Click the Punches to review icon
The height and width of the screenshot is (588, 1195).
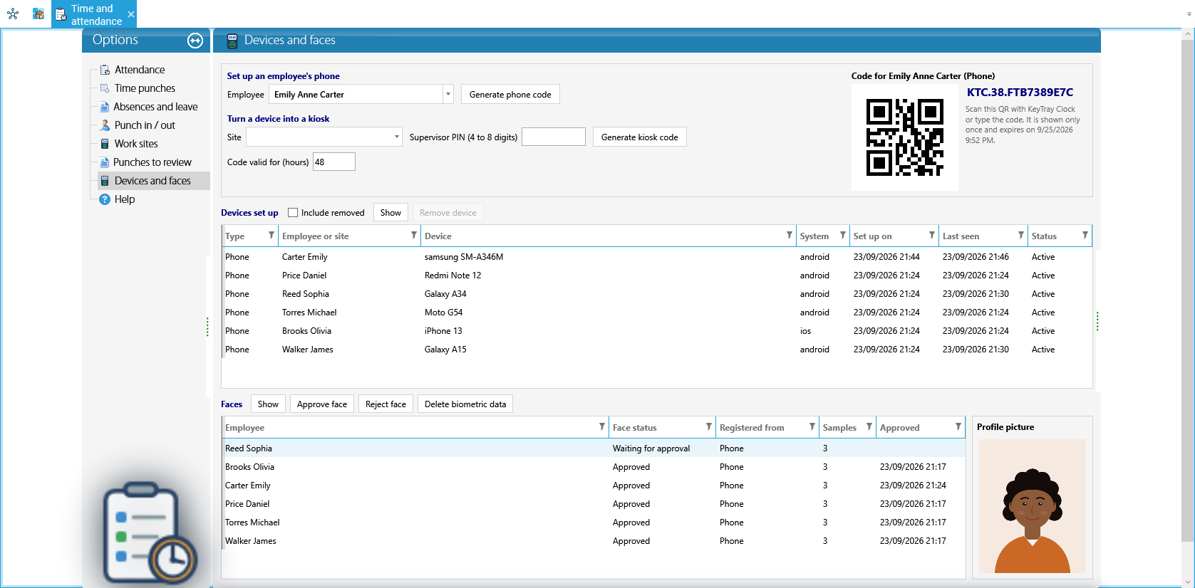click(x=105, y=162)
